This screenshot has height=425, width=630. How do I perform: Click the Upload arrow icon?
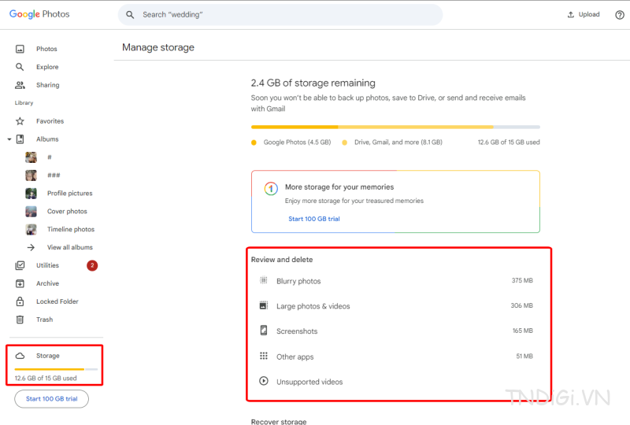(570, 14)
